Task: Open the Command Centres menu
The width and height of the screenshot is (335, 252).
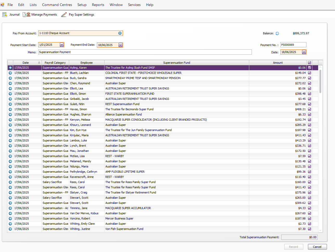Action: [x=57, y=5]
